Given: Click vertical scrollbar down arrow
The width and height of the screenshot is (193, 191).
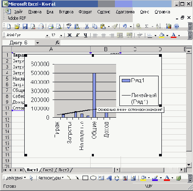Looking at the screenshot, I should (189, 165).
